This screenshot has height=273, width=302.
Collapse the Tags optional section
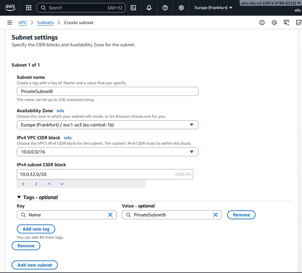pos(19,197)
